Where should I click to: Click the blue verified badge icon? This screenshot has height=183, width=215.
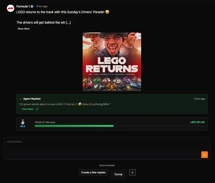32,6
